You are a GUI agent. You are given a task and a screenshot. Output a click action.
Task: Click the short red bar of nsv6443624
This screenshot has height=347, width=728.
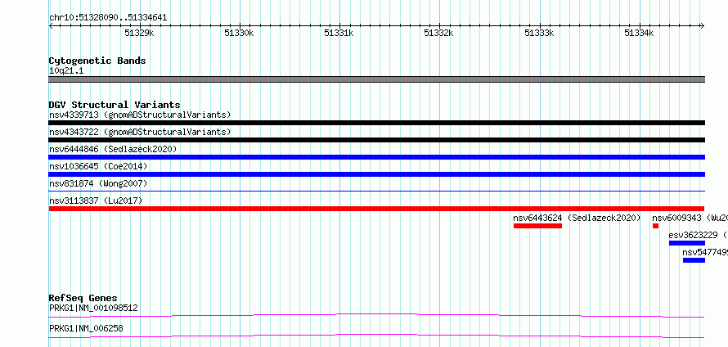[537, 226]
